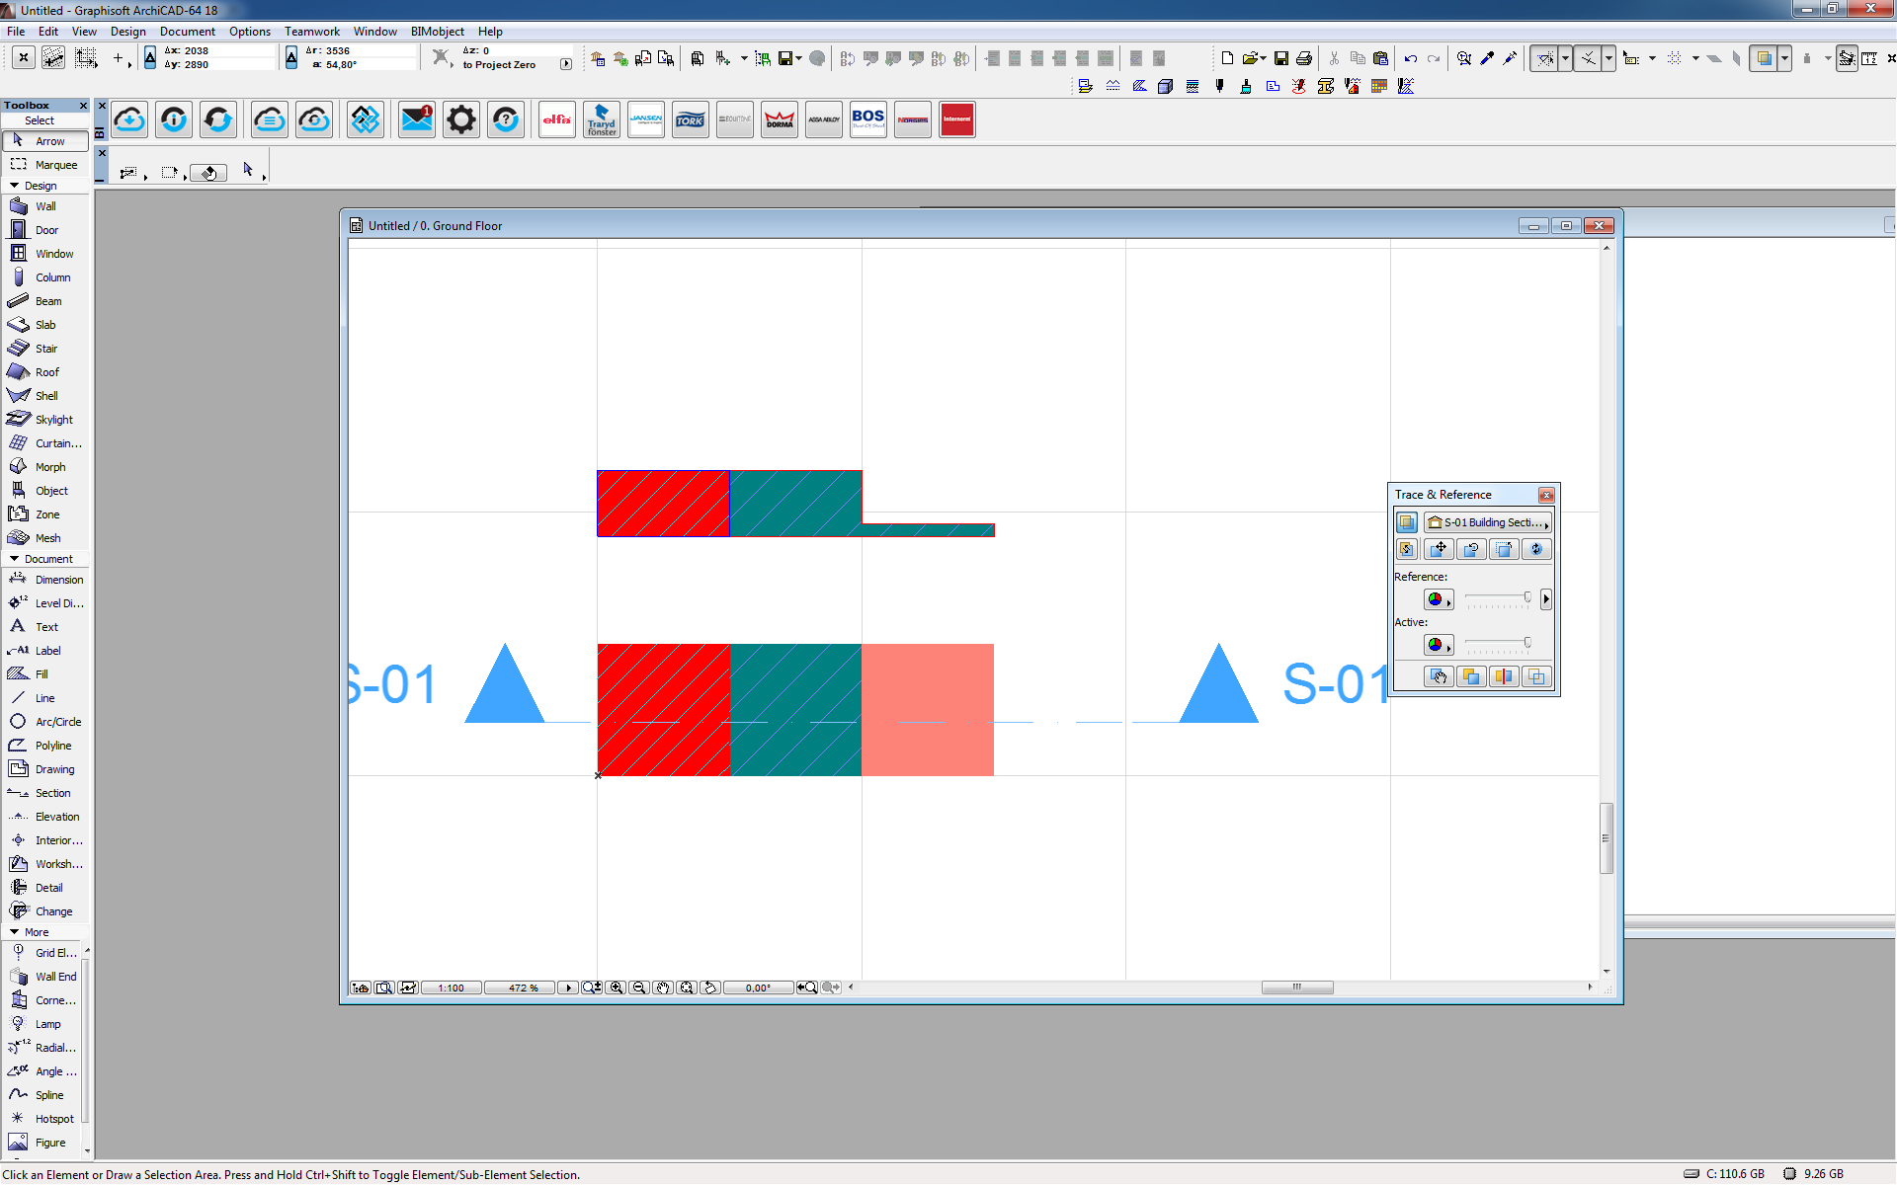Select the Stair tool
This screenshot has width=1897, height=1185.
pos(45,349)
